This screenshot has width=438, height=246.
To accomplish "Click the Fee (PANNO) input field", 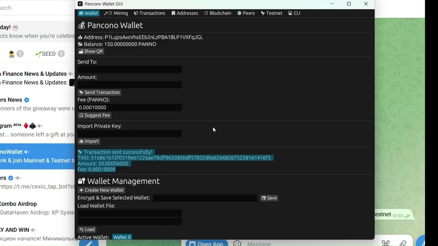I will (x=130, y=107).
